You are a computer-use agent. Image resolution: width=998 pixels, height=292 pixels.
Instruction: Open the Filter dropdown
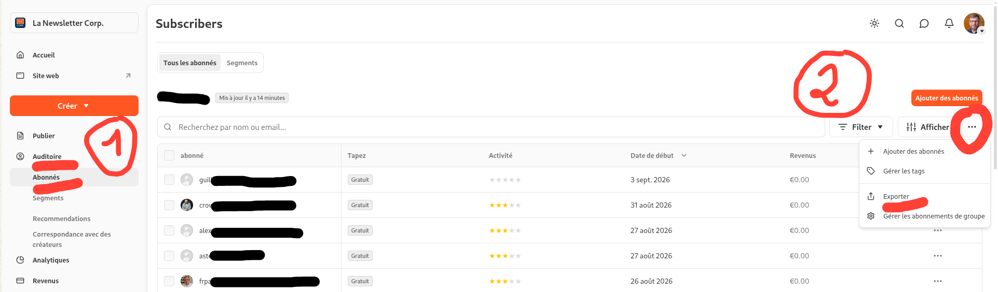(x=861, y=127)
